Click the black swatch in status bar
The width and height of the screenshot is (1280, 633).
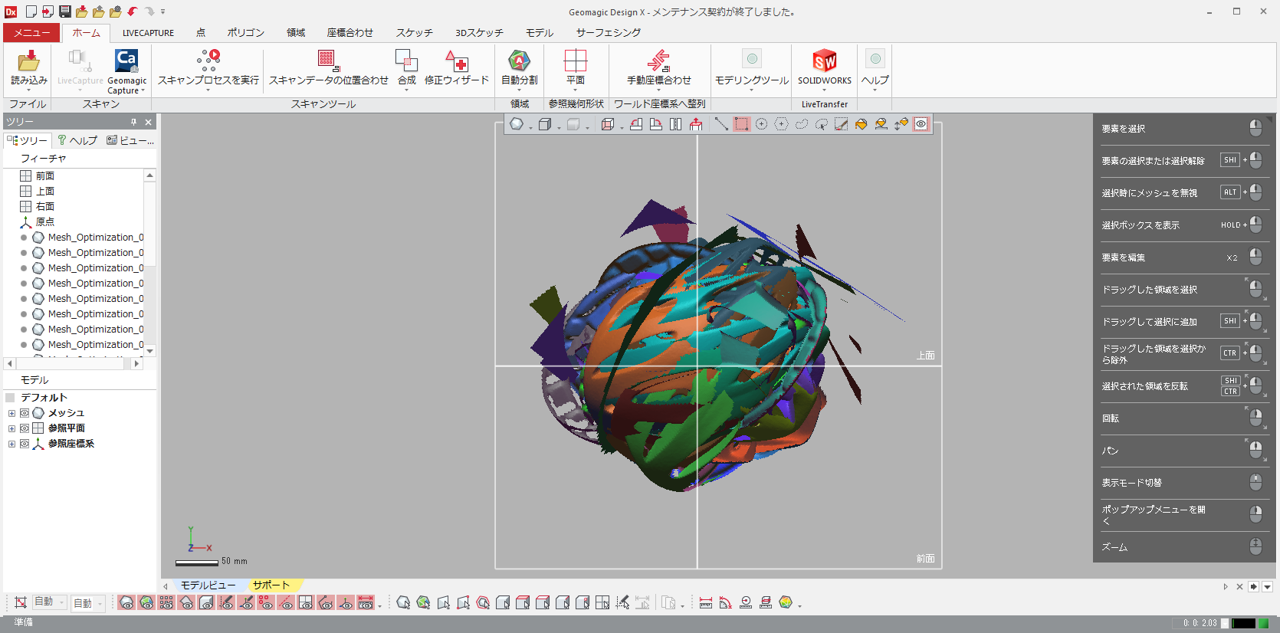(x=1243, y=623)
